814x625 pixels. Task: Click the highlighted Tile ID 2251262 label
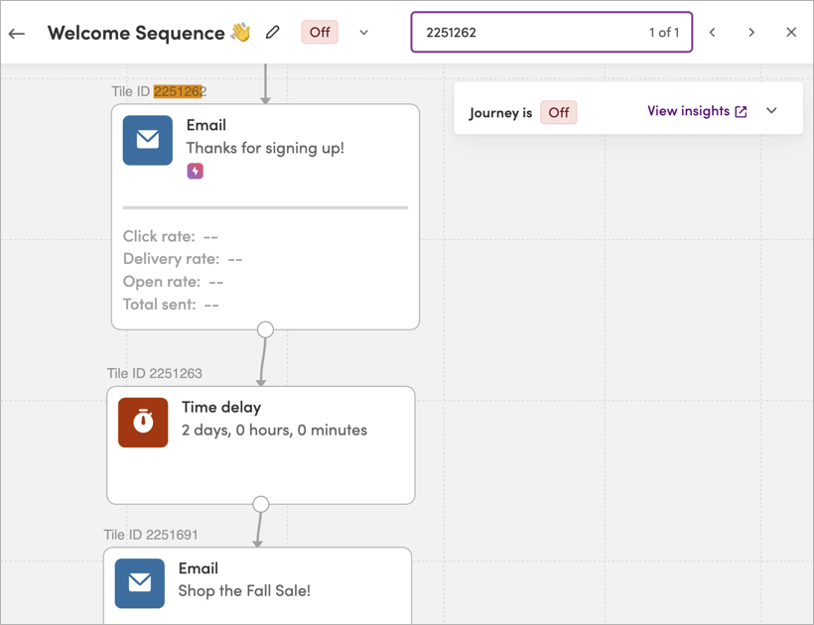click(x=159, y=91)
